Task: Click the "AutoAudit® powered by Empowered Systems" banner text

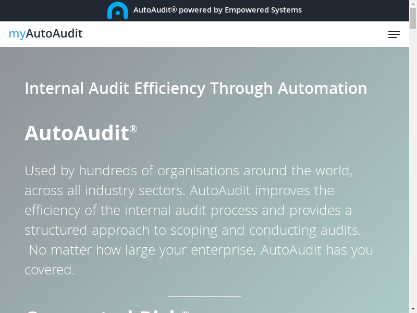Action: [x=217, y=10]
